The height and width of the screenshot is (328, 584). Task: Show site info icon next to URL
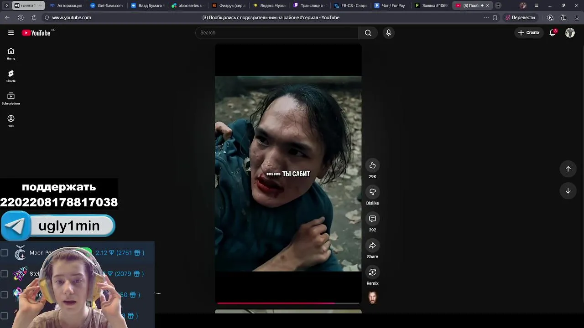[x=47, y=17]
